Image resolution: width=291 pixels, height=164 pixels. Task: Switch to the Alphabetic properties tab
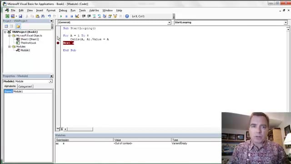10,86
